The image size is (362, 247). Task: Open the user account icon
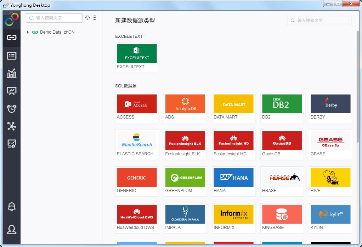point(12,229)
